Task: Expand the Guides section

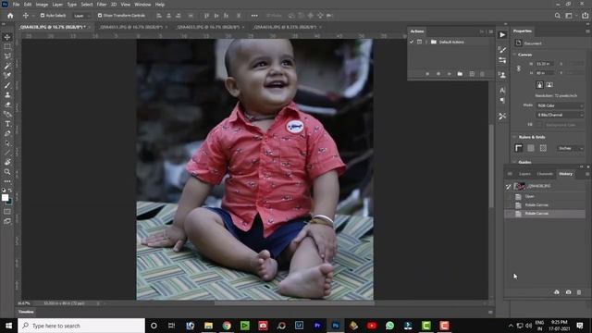Action: (514, 162)
